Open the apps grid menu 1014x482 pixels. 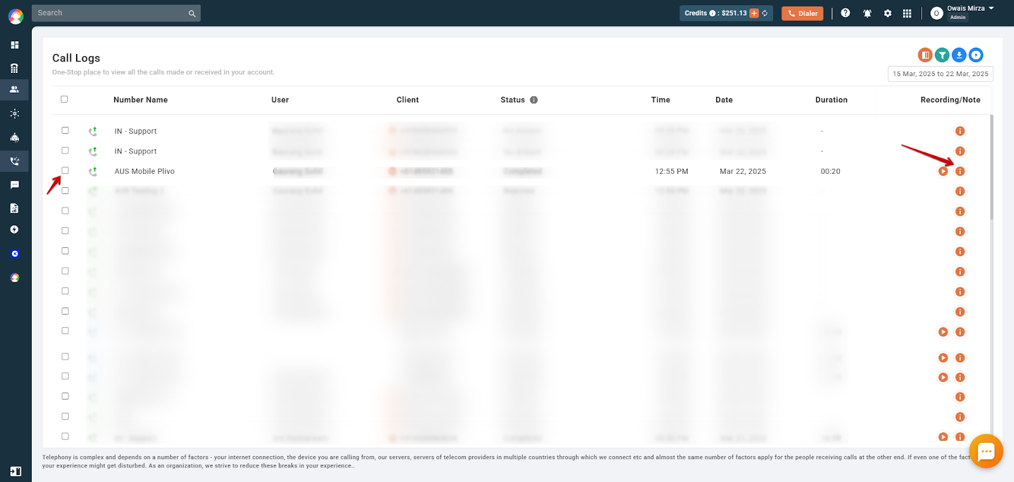pyautogui.click(x=907, y=13)
